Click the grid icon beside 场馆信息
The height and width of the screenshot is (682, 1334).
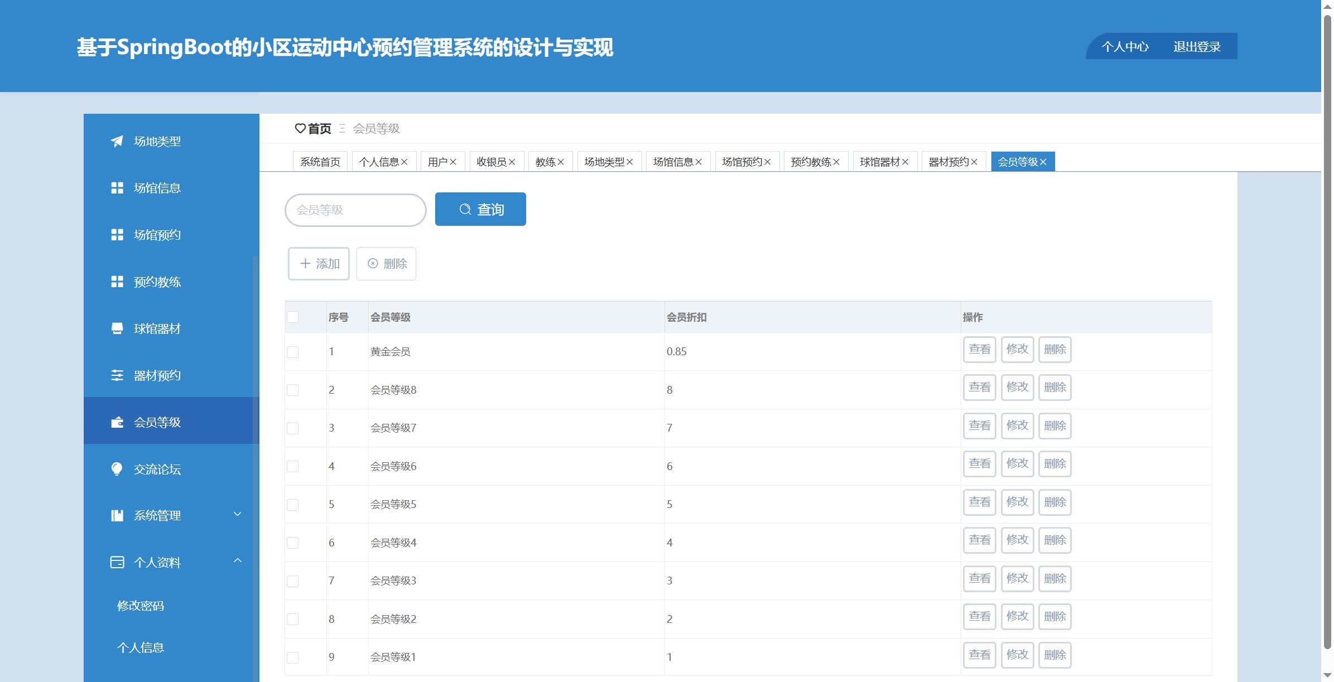(x=117, y=188)
